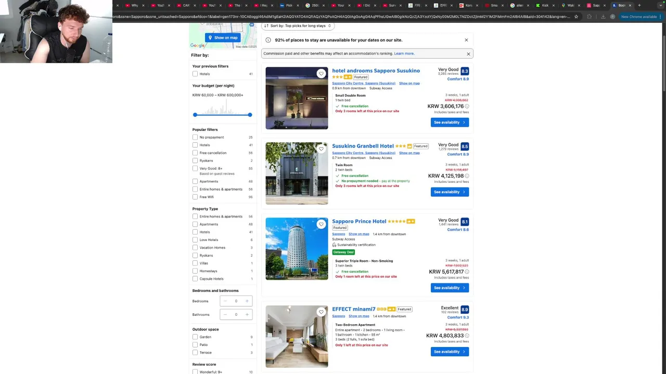Check Homestays property type
The height and width of the screenshot is (374, 666).
pyautogui.click(x=195, y=271)
